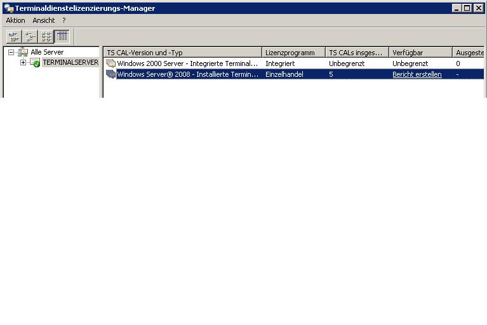The height and width of the screenshot is (325, 487).
Task: Click the first toolbar view icon
Action: (14, 37)
